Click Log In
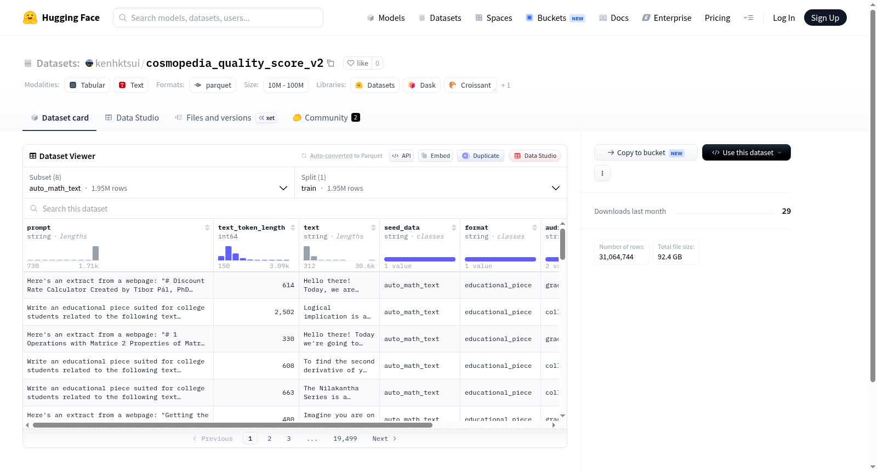Viewport: 877px width, 472px height. (783, 18)
